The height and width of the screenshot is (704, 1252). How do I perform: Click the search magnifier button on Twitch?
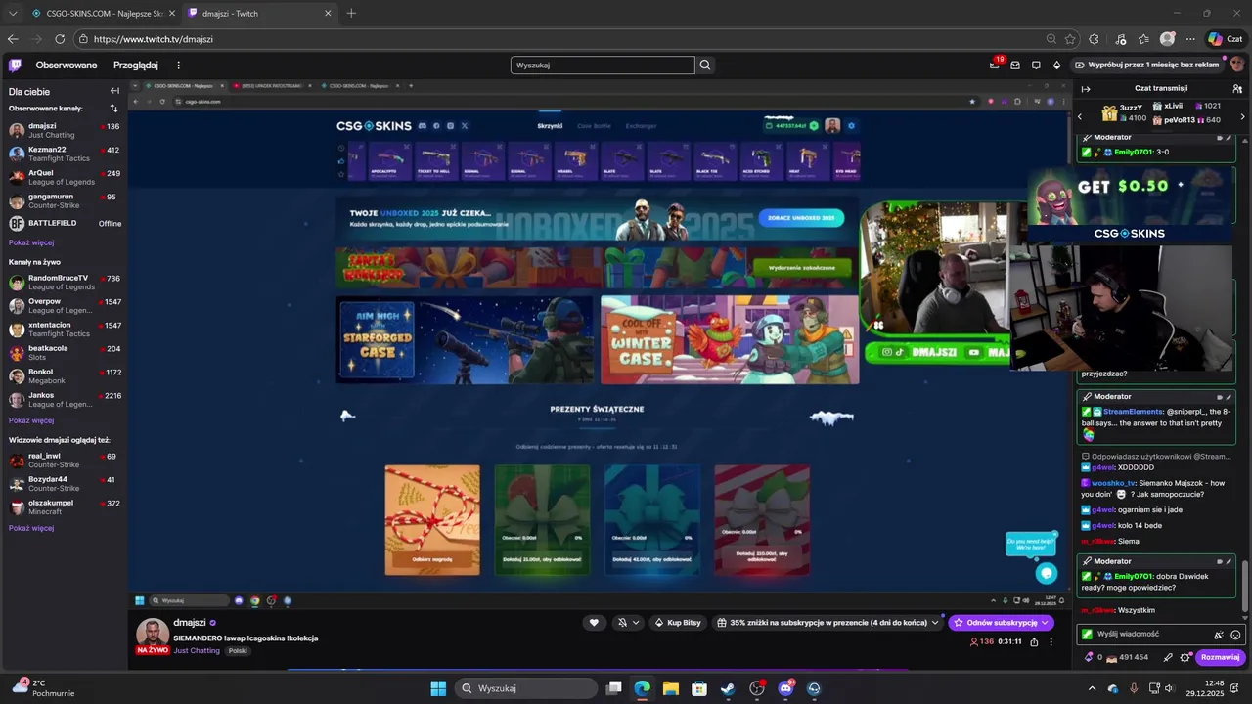point(704,66)
